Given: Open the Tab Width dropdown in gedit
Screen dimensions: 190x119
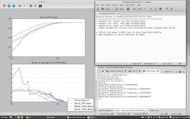Looking at the screenshot, I should [150, 64].
